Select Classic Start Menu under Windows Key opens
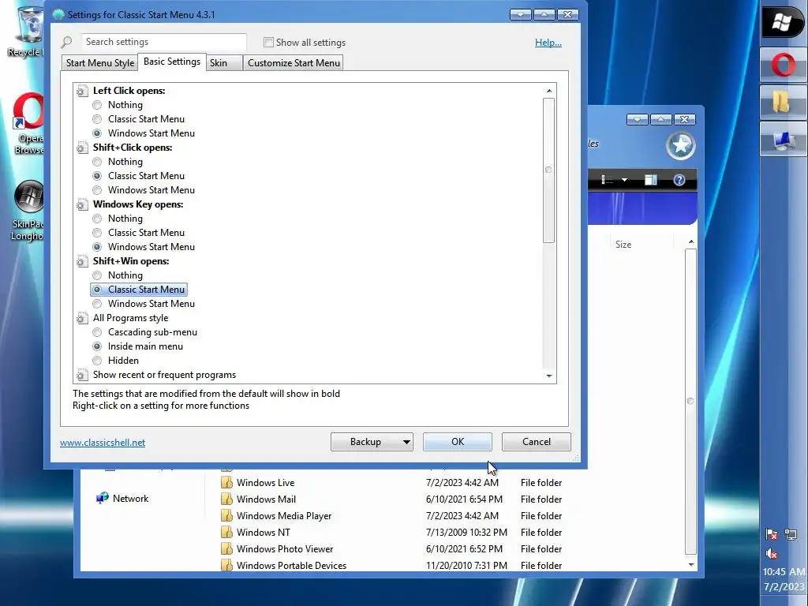 pyautogui.click(x=97, y=233)
